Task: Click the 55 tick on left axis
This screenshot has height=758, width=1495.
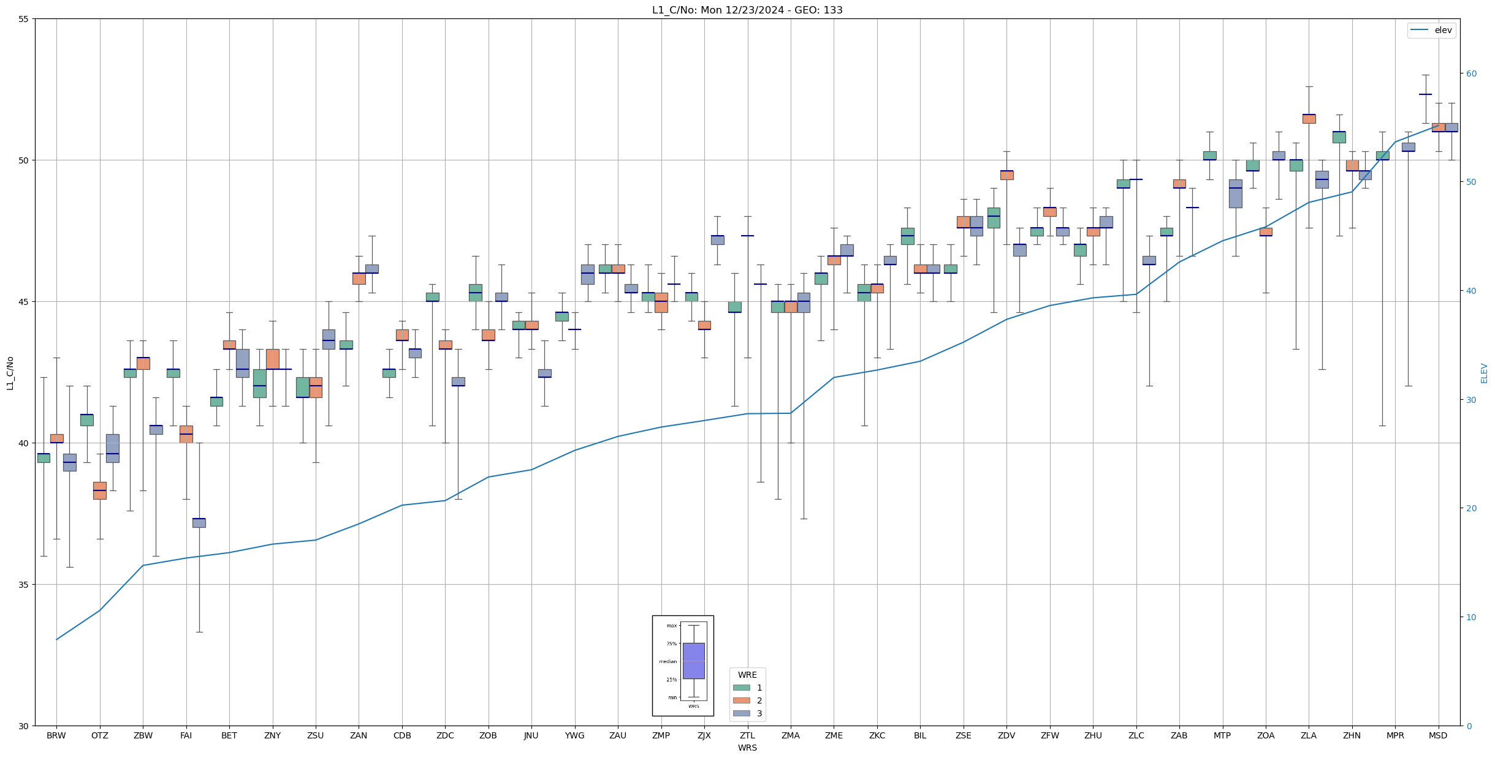Action: [24, 19]
